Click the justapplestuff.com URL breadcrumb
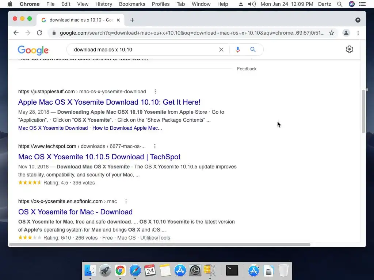Screen dimensions: 374x280 tap(82, 92)
